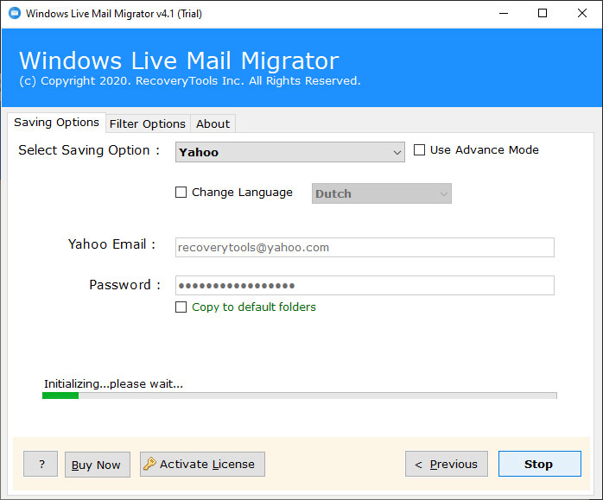Screen dimensions: 603x500
Task: Open the Dutch language dropdown
Action: (382, 193)
